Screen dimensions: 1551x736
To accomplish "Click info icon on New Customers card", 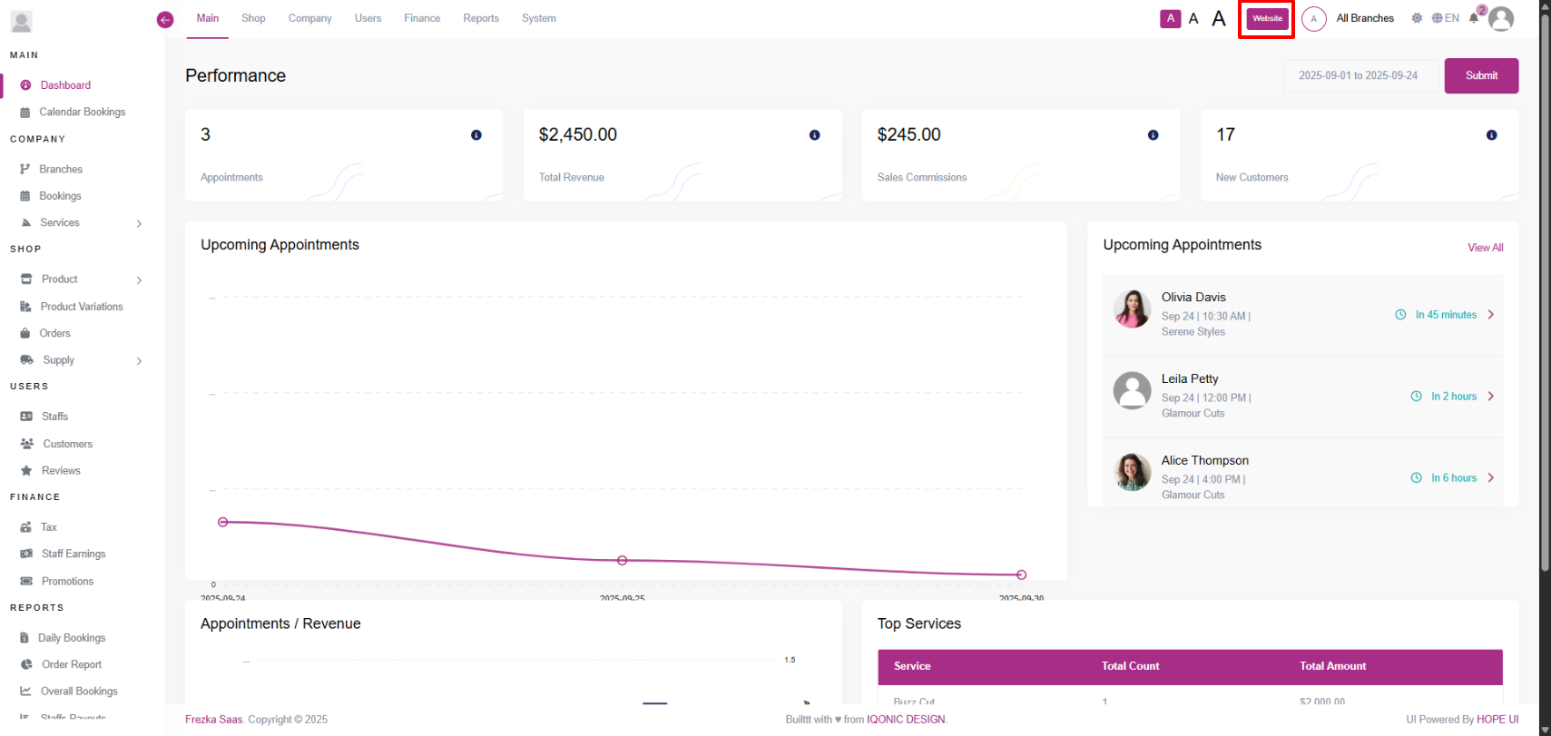I will coord(1491,135).
